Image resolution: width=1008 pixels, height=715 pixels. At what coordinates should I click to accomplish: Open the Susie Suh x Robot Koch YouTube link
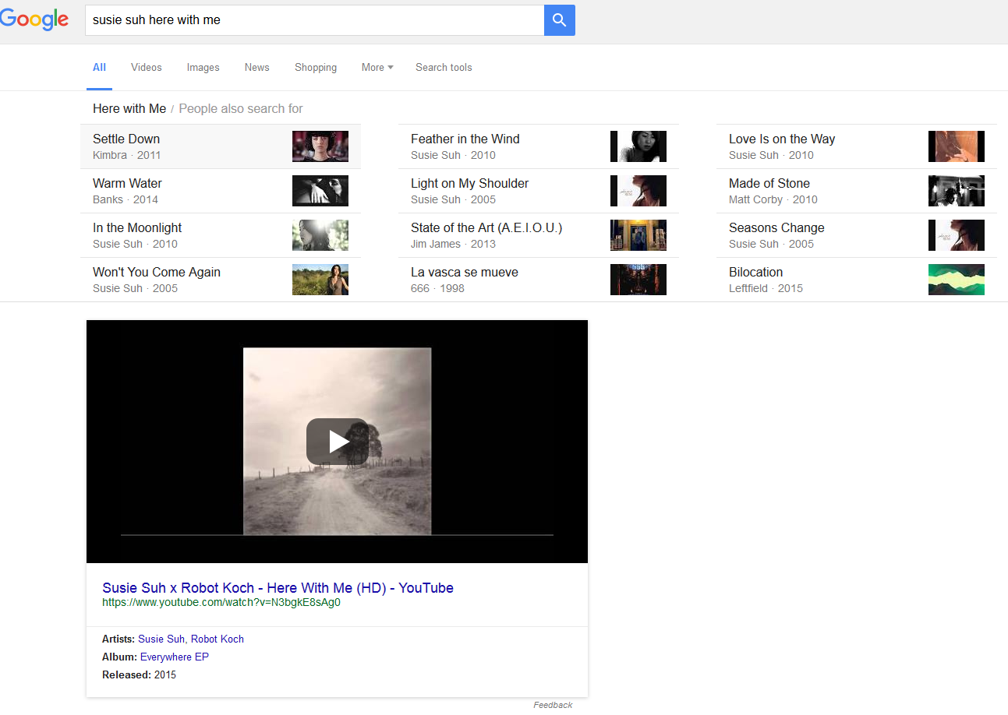pos(278,588)
